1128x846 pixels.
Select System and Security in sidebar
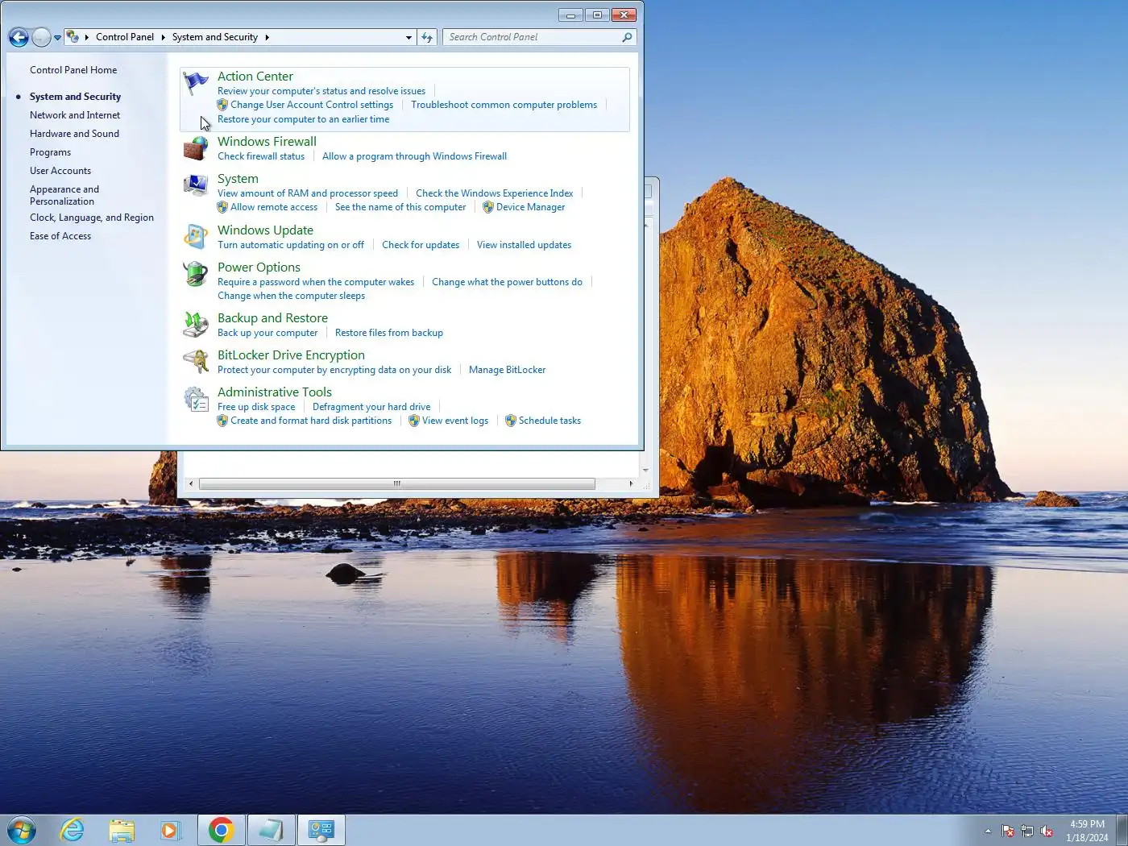(x=75, y=97)
